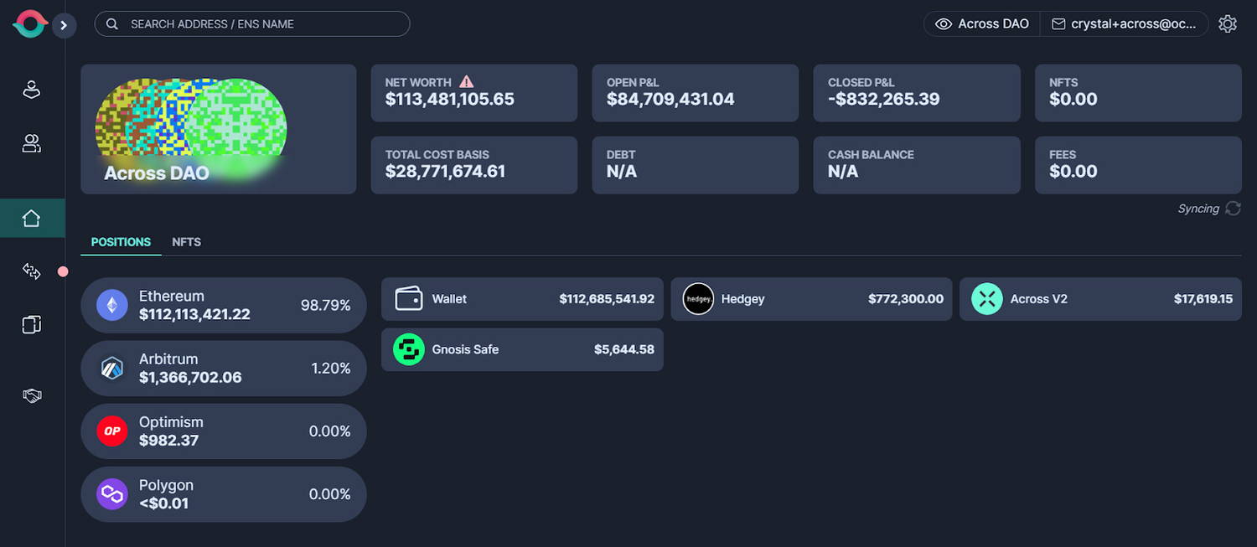The height and width of the screenshot is (547, 1257).
Task: Open the crystal+across@oc... account menu
Action: tap(1124, 24)
